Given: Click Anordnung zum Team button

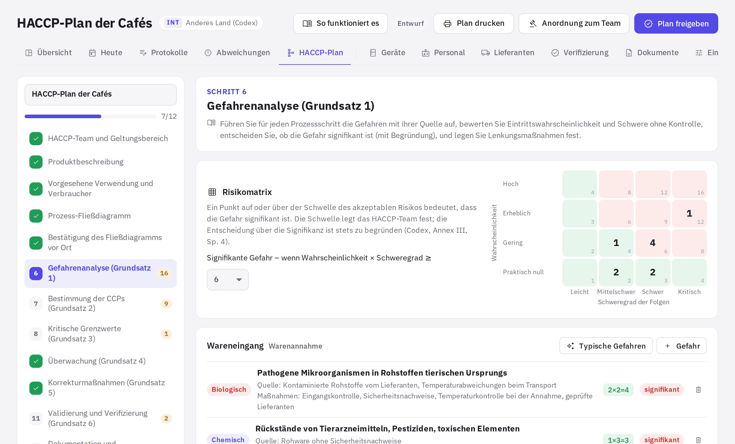Looking at the screenshot, I should pyautogui.click(x=574, y=23).
